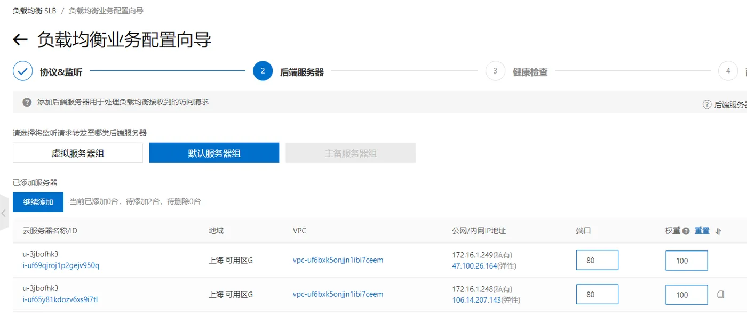Click 负载均衡业务配置向导 breadcrumb text
The image size is (747, 316).
[106, 11]
